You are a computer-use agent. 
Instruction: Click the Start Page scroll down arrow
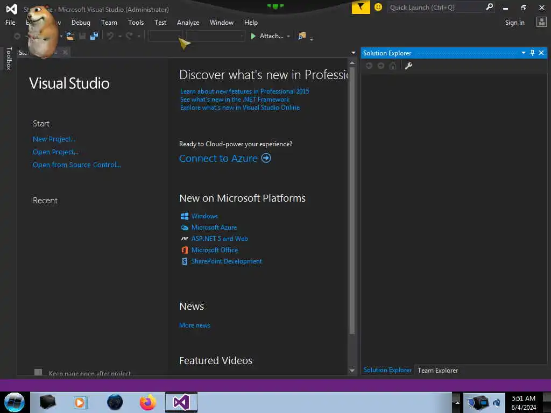352,371
